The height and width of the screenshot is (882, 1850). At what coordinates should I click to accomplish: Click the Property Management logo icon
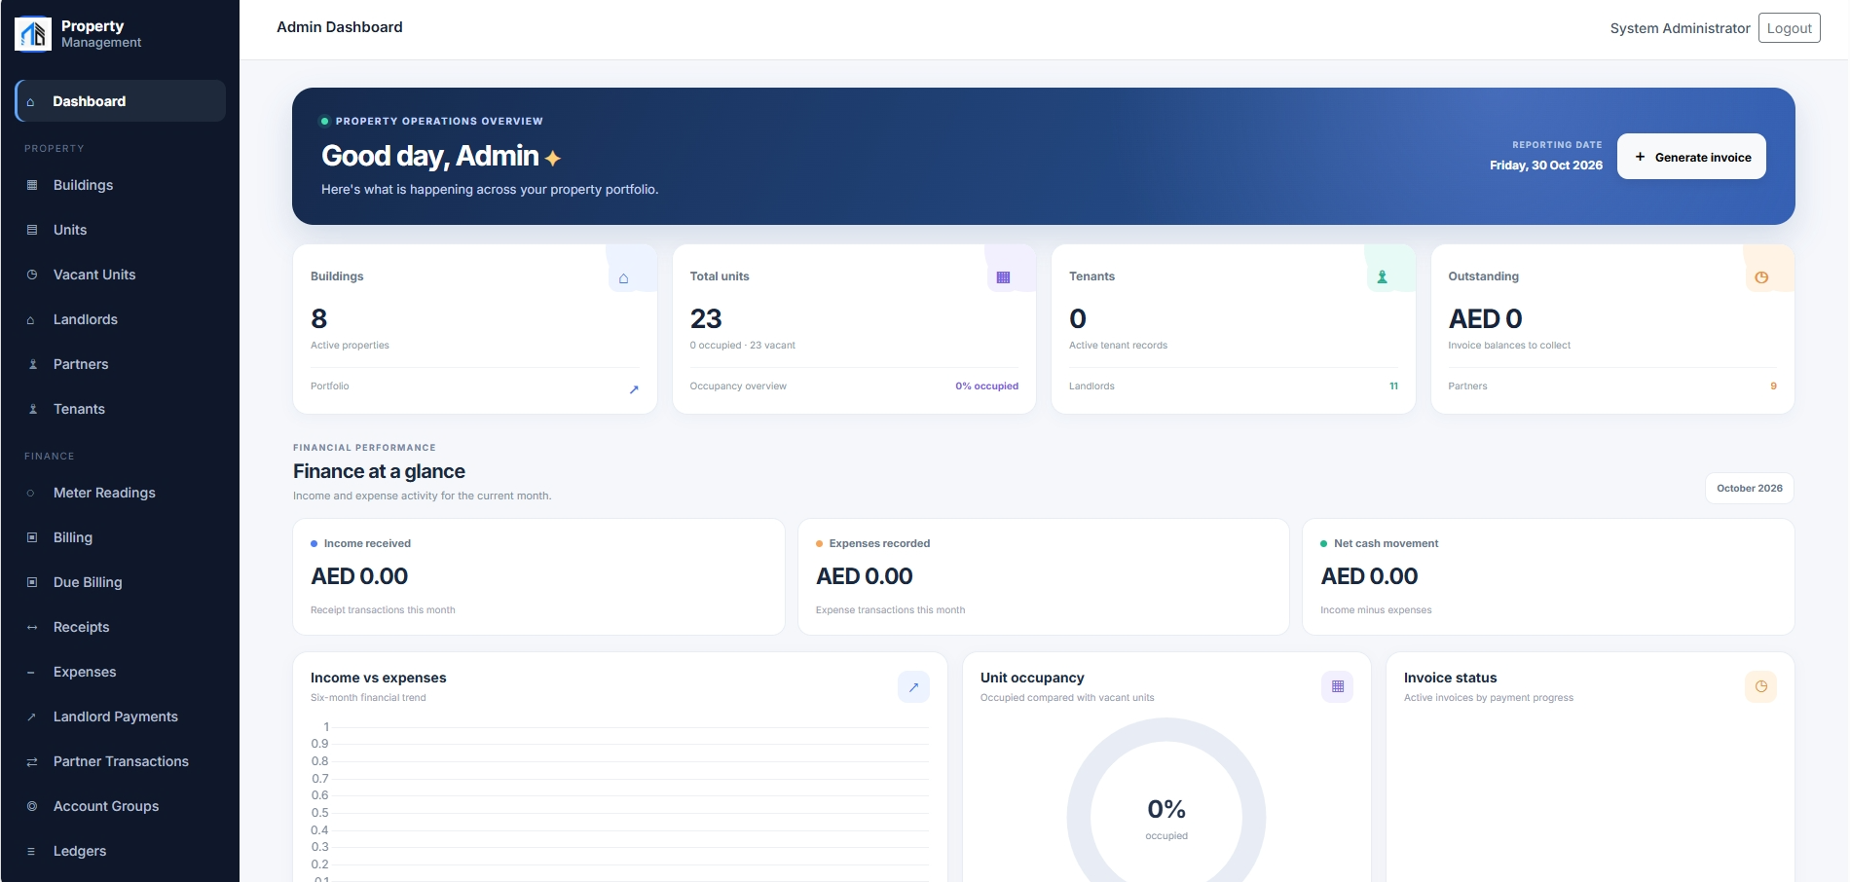click(x=33, y=34)
